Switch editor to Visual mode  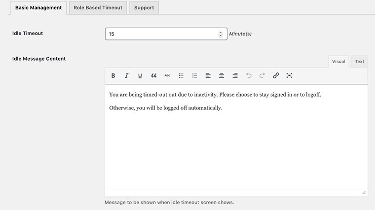coord(338,62)
